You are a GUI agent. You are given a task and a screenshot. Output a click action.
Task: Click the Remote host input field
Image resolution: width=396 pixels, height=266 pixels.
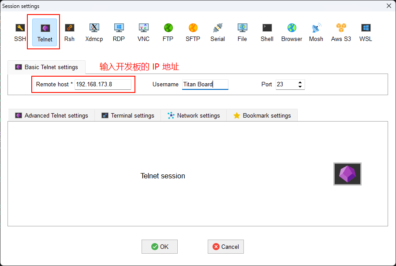[x=103, y=84]
